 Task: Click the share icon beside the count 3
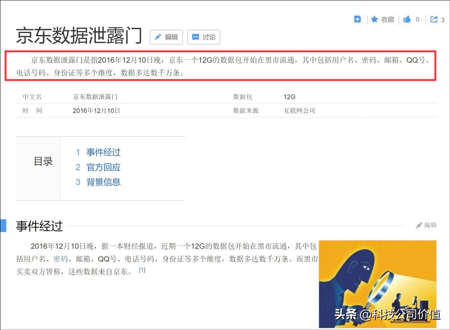tap(433, 19)
